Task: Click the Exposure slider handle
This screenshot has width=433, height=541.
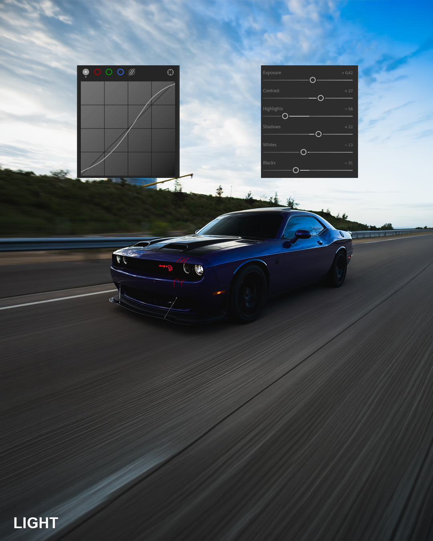Action: (x=313, y=80)
